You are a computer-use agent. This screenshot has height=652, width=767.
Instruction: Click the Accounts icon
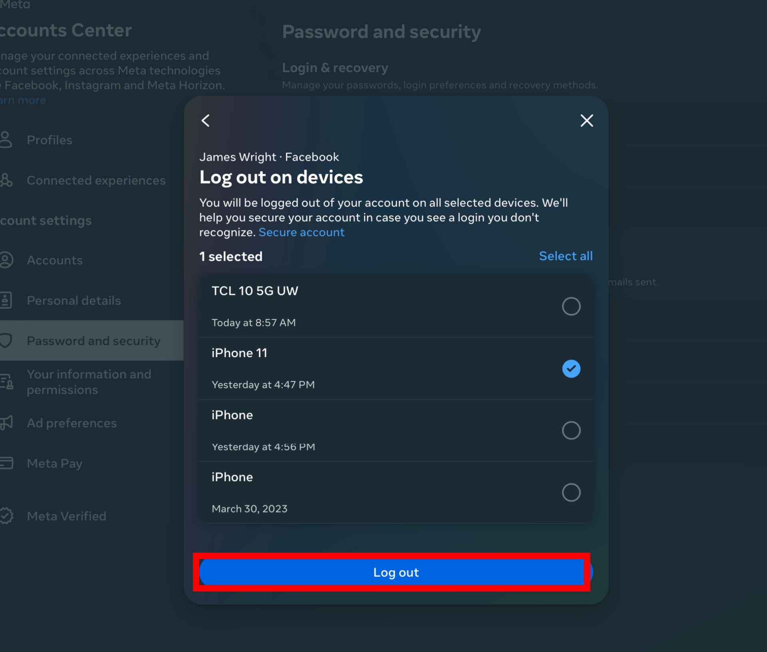tap(6, 260)
